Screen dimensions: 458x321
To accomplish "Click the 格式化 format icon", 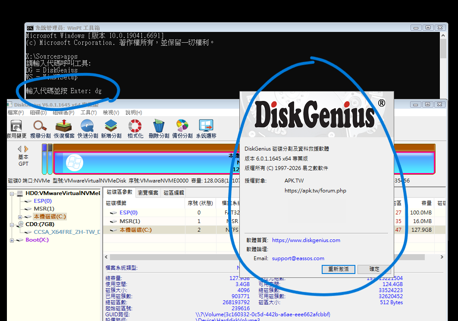I will pyautogui.click(x=135, y=129).
